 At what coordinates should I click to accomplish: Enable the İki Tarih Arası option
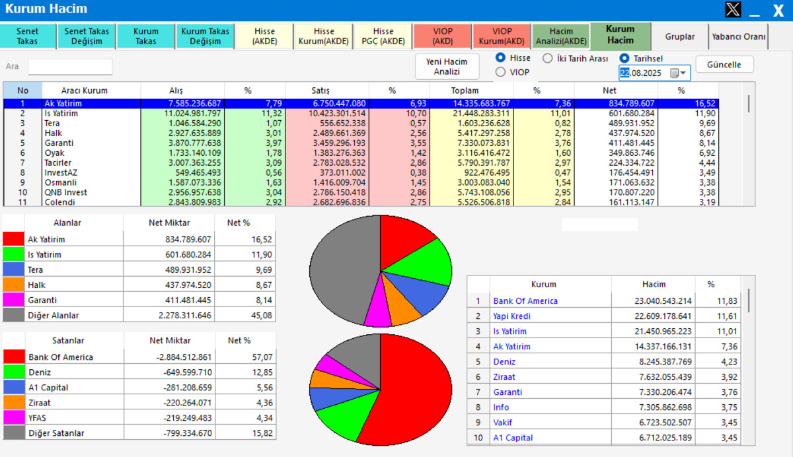pyautogui.click(x=548, y=58)
